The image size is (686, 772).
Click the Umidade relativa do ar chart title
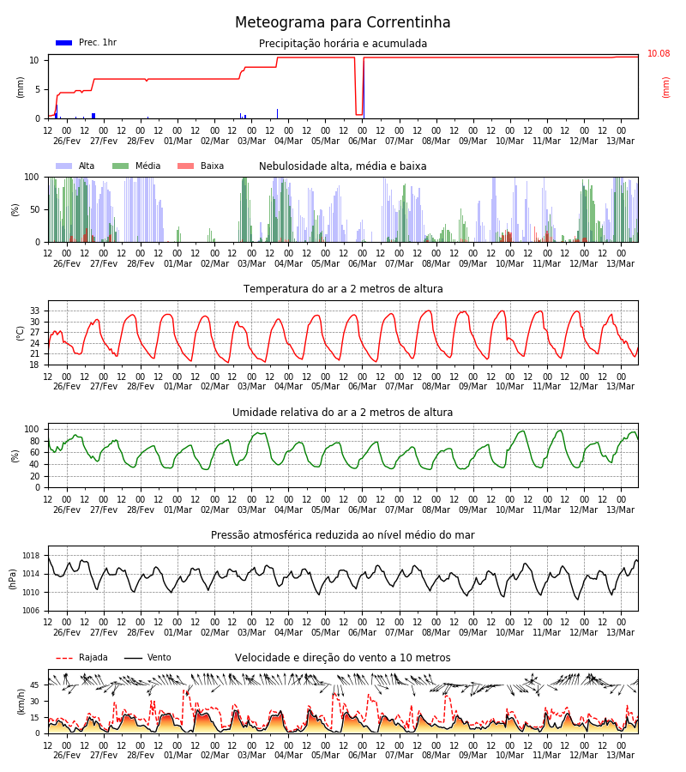(342, 412)
